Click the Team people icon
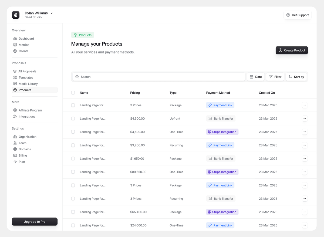Image resolution: width=324 pixels, height=237 pixels. pos(15,143)
